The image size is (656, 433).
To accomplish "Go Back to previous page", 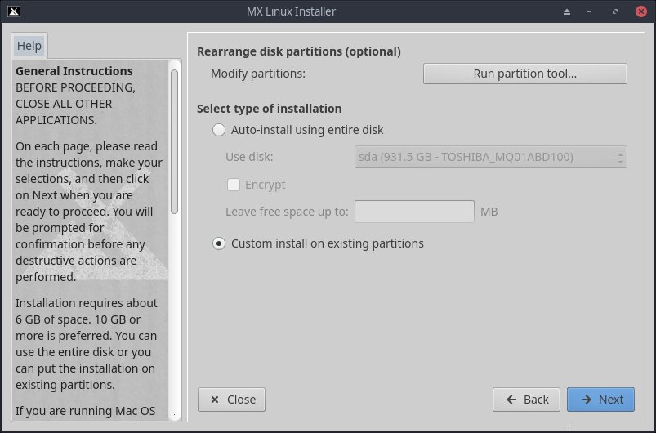I will pyautogui.click(x=526, y=400).
